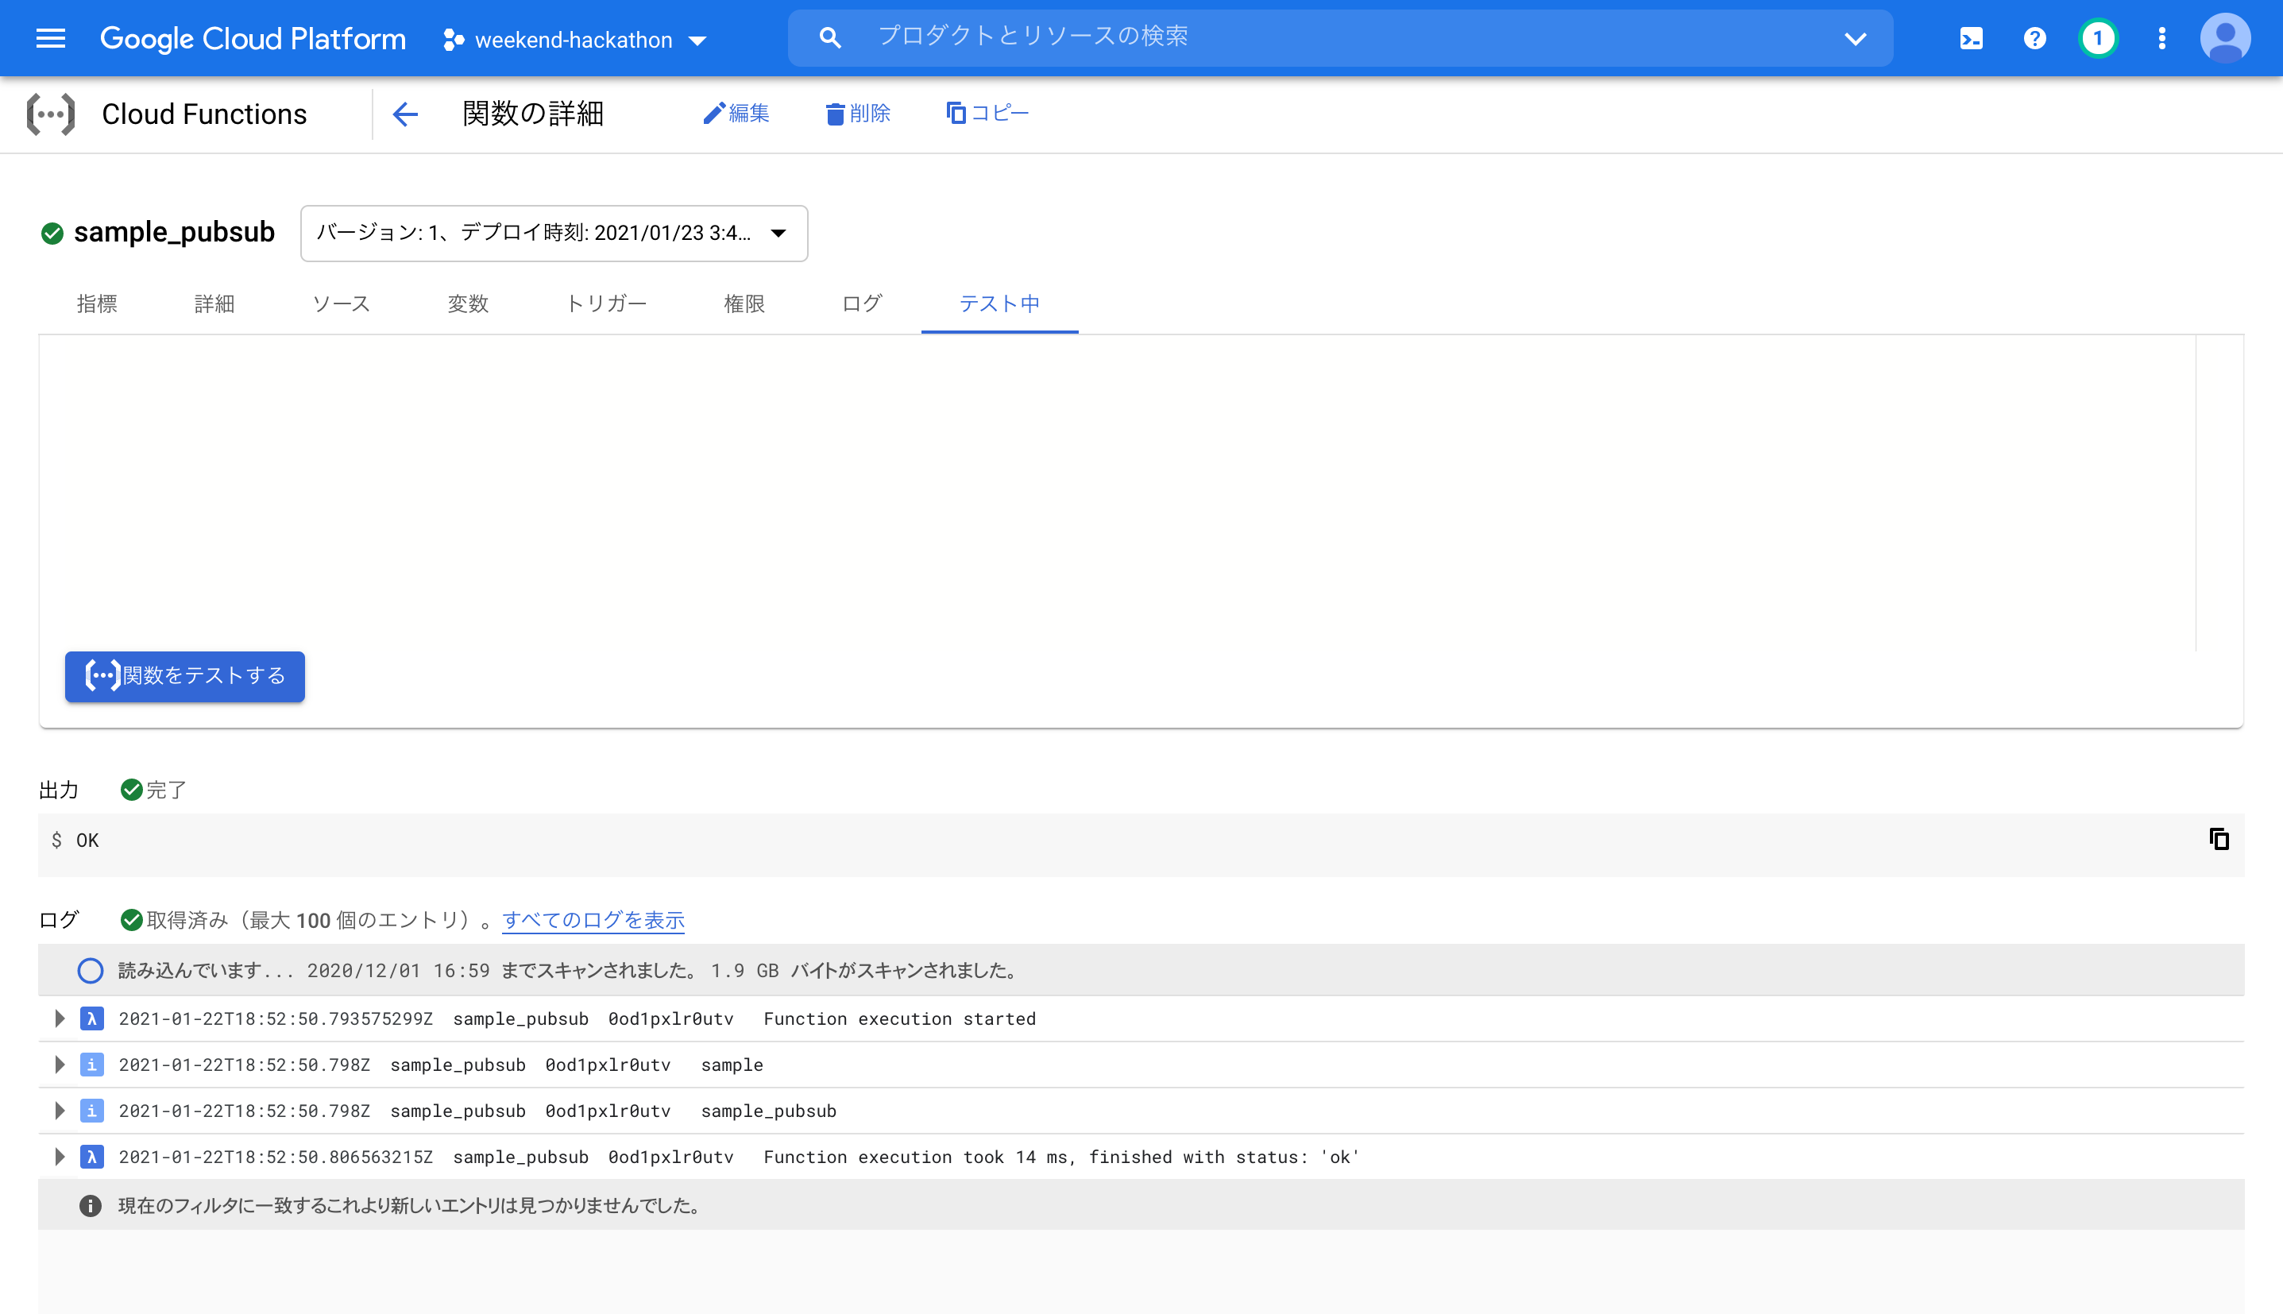Click inside the product search field
Image resolution: width=2283 pixels, height=1314 pixels.
1263,37
